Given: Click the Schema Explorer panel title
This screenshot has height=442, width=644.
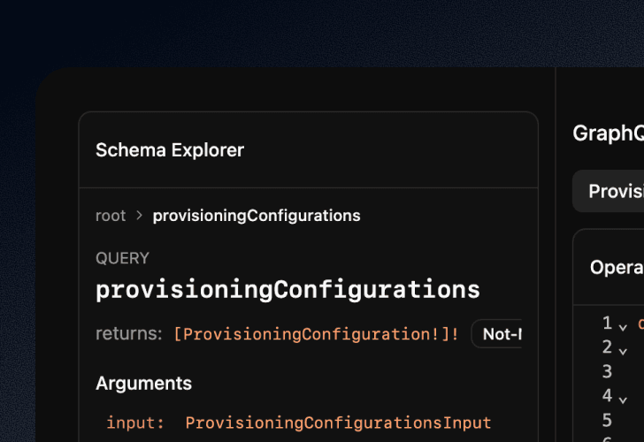Looking at the screenshot, I should click(170, 150).
